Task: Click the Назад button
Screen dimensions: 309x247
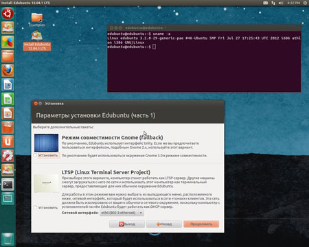Action: tap(164, 224)
